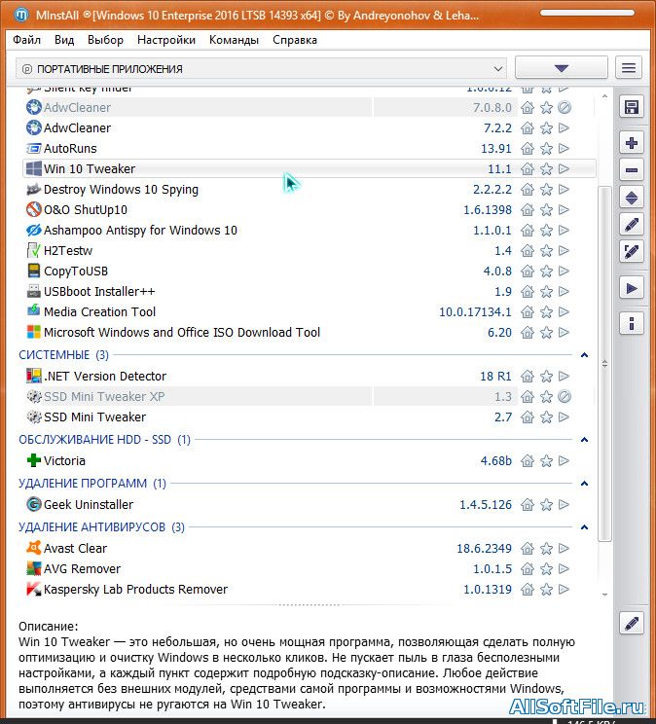Click the star icon for Avast Clear
This screenshot has height=724, width=656.
[x=546, y=549]
